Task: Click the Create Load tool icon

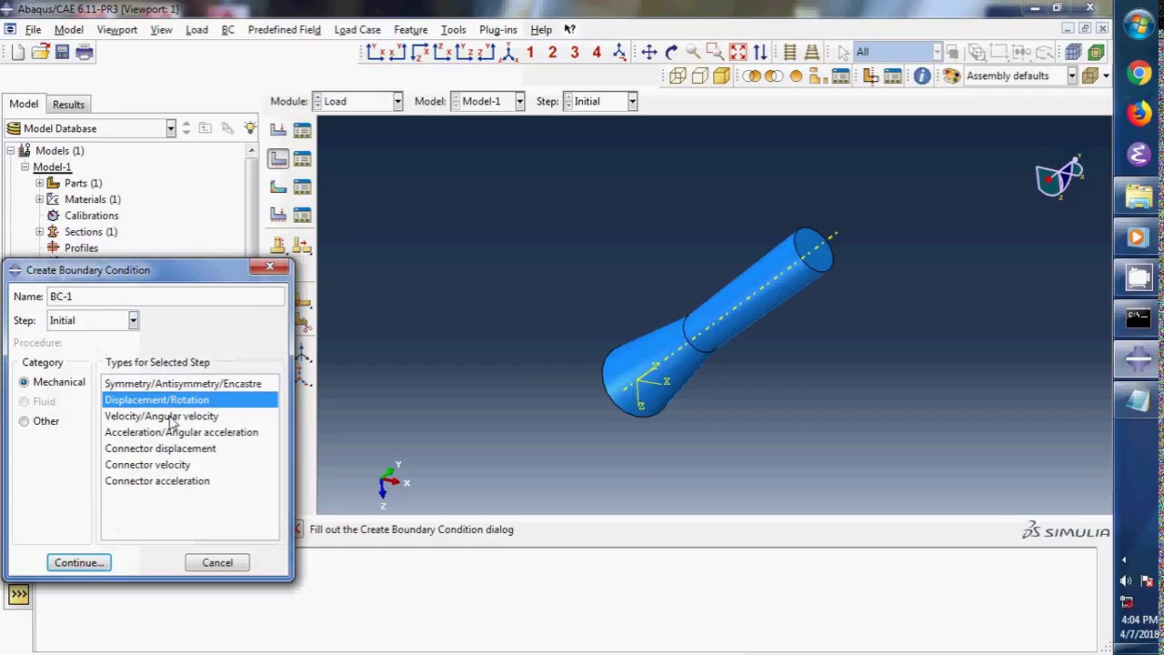Action: click(278, 131)
